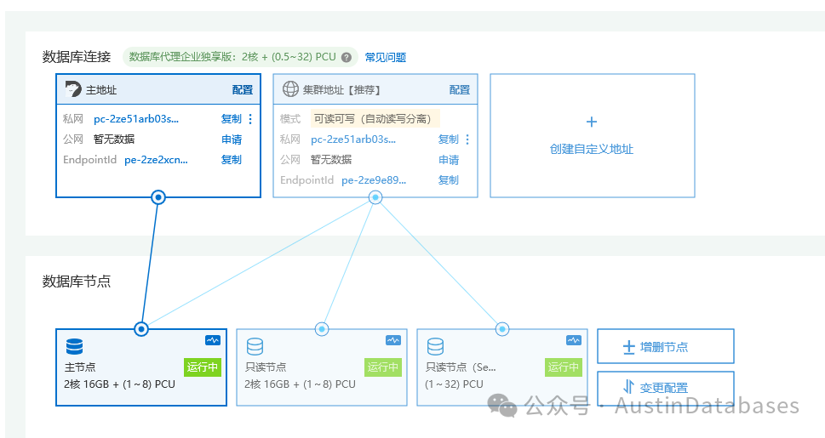Apply for 集群地址 public network address

[x=449, y=160]
